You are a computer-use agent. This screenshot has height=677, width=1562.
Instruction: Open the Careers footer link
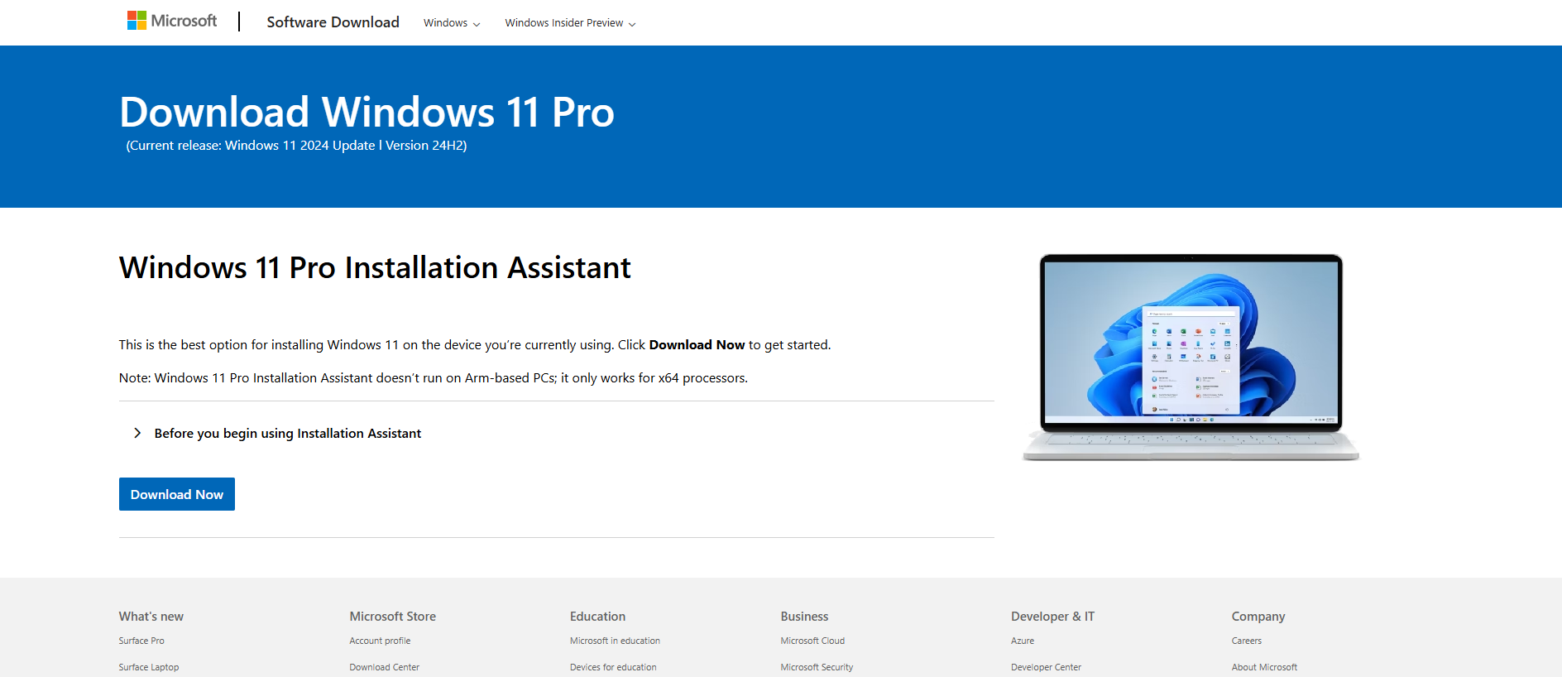[1246, 641]
